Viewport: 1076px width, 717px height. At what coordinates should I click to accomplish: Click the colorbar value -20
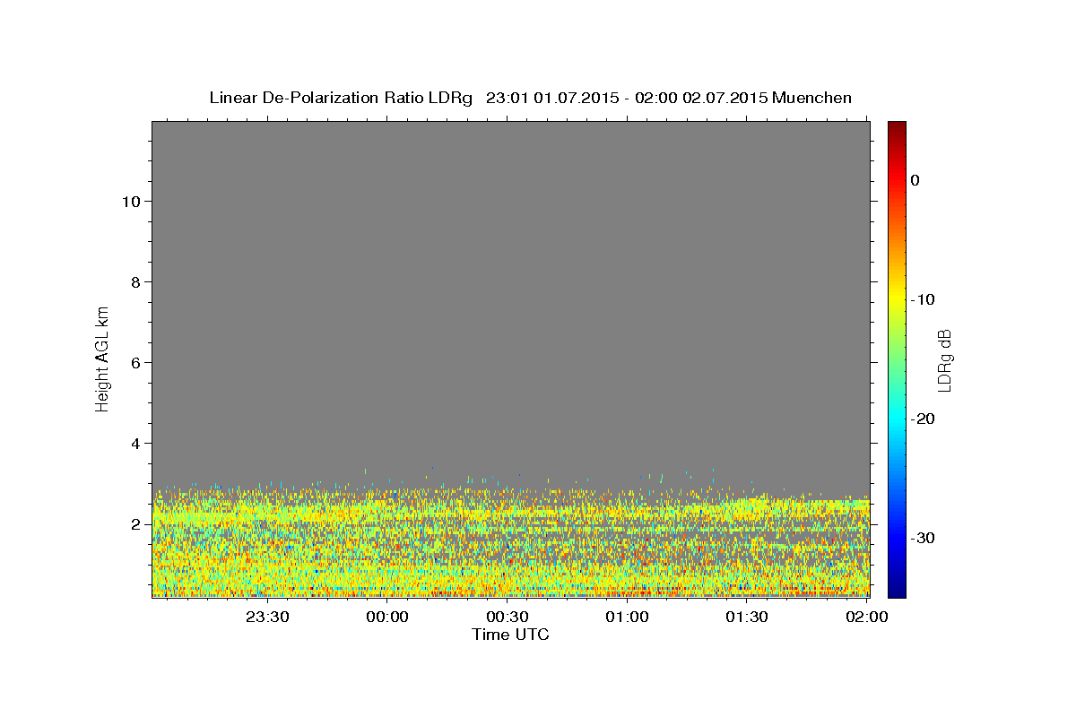point(923,419)
